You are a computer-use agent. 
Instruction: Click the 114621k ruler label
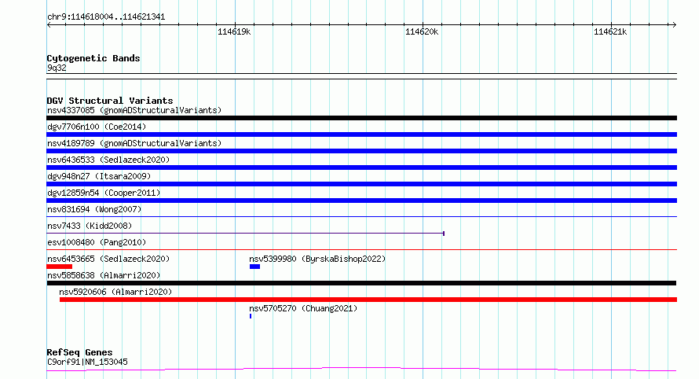610,31
